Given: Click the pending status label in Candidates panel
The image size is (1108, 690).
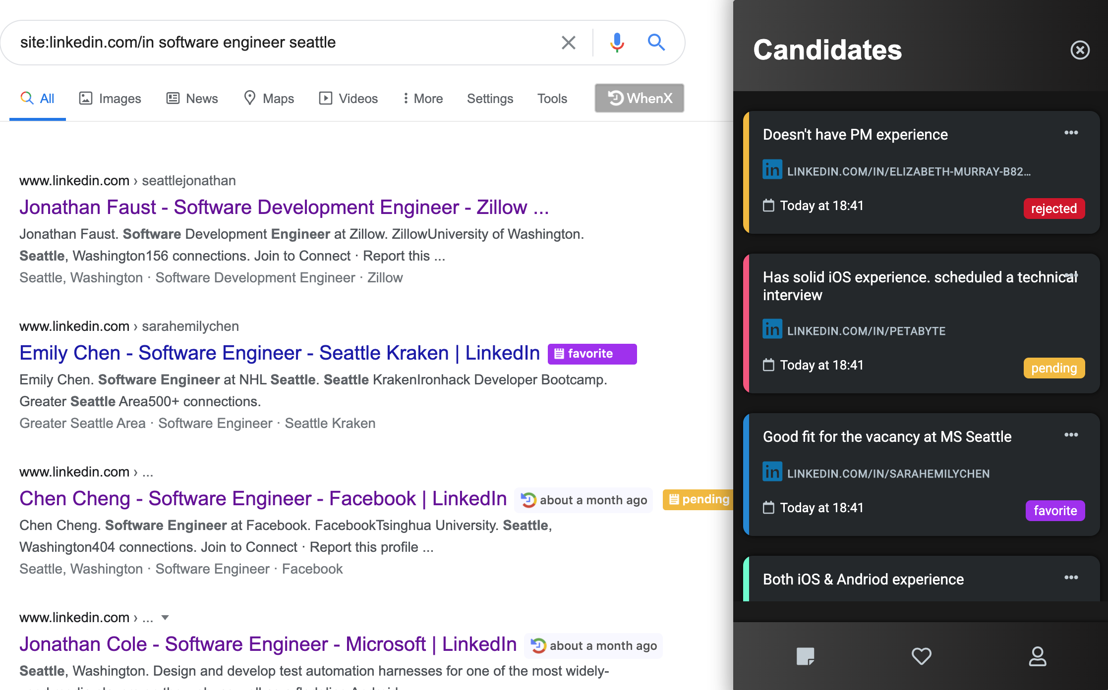Looking at the screenshot, I should click(1054, 368).
